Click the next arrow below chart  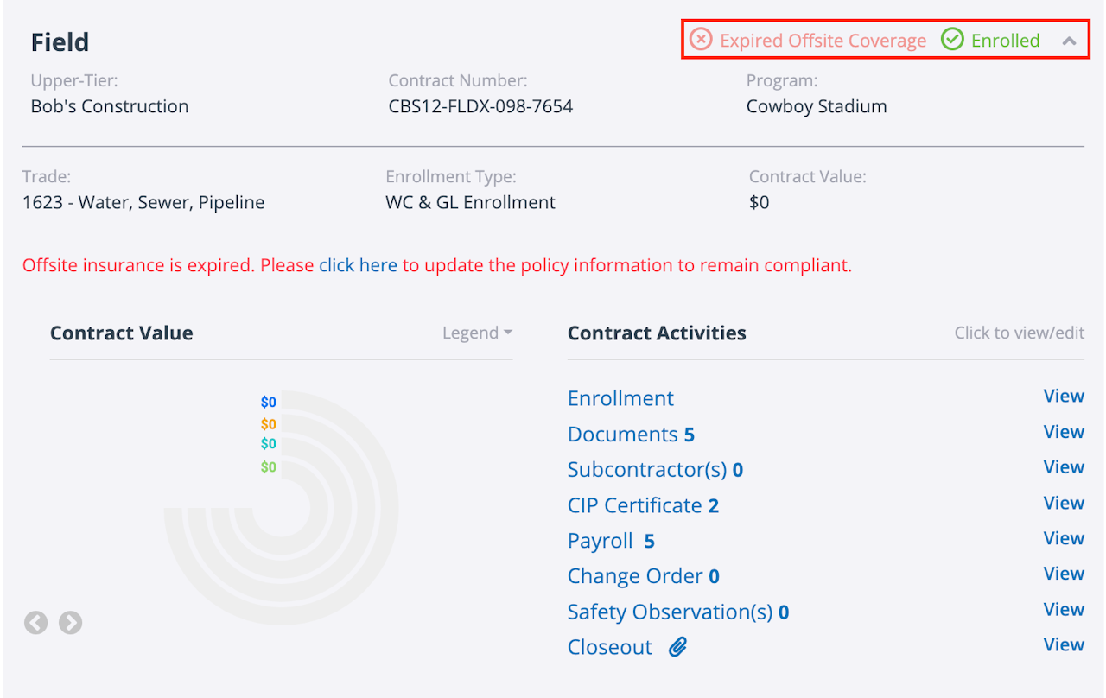70,622
